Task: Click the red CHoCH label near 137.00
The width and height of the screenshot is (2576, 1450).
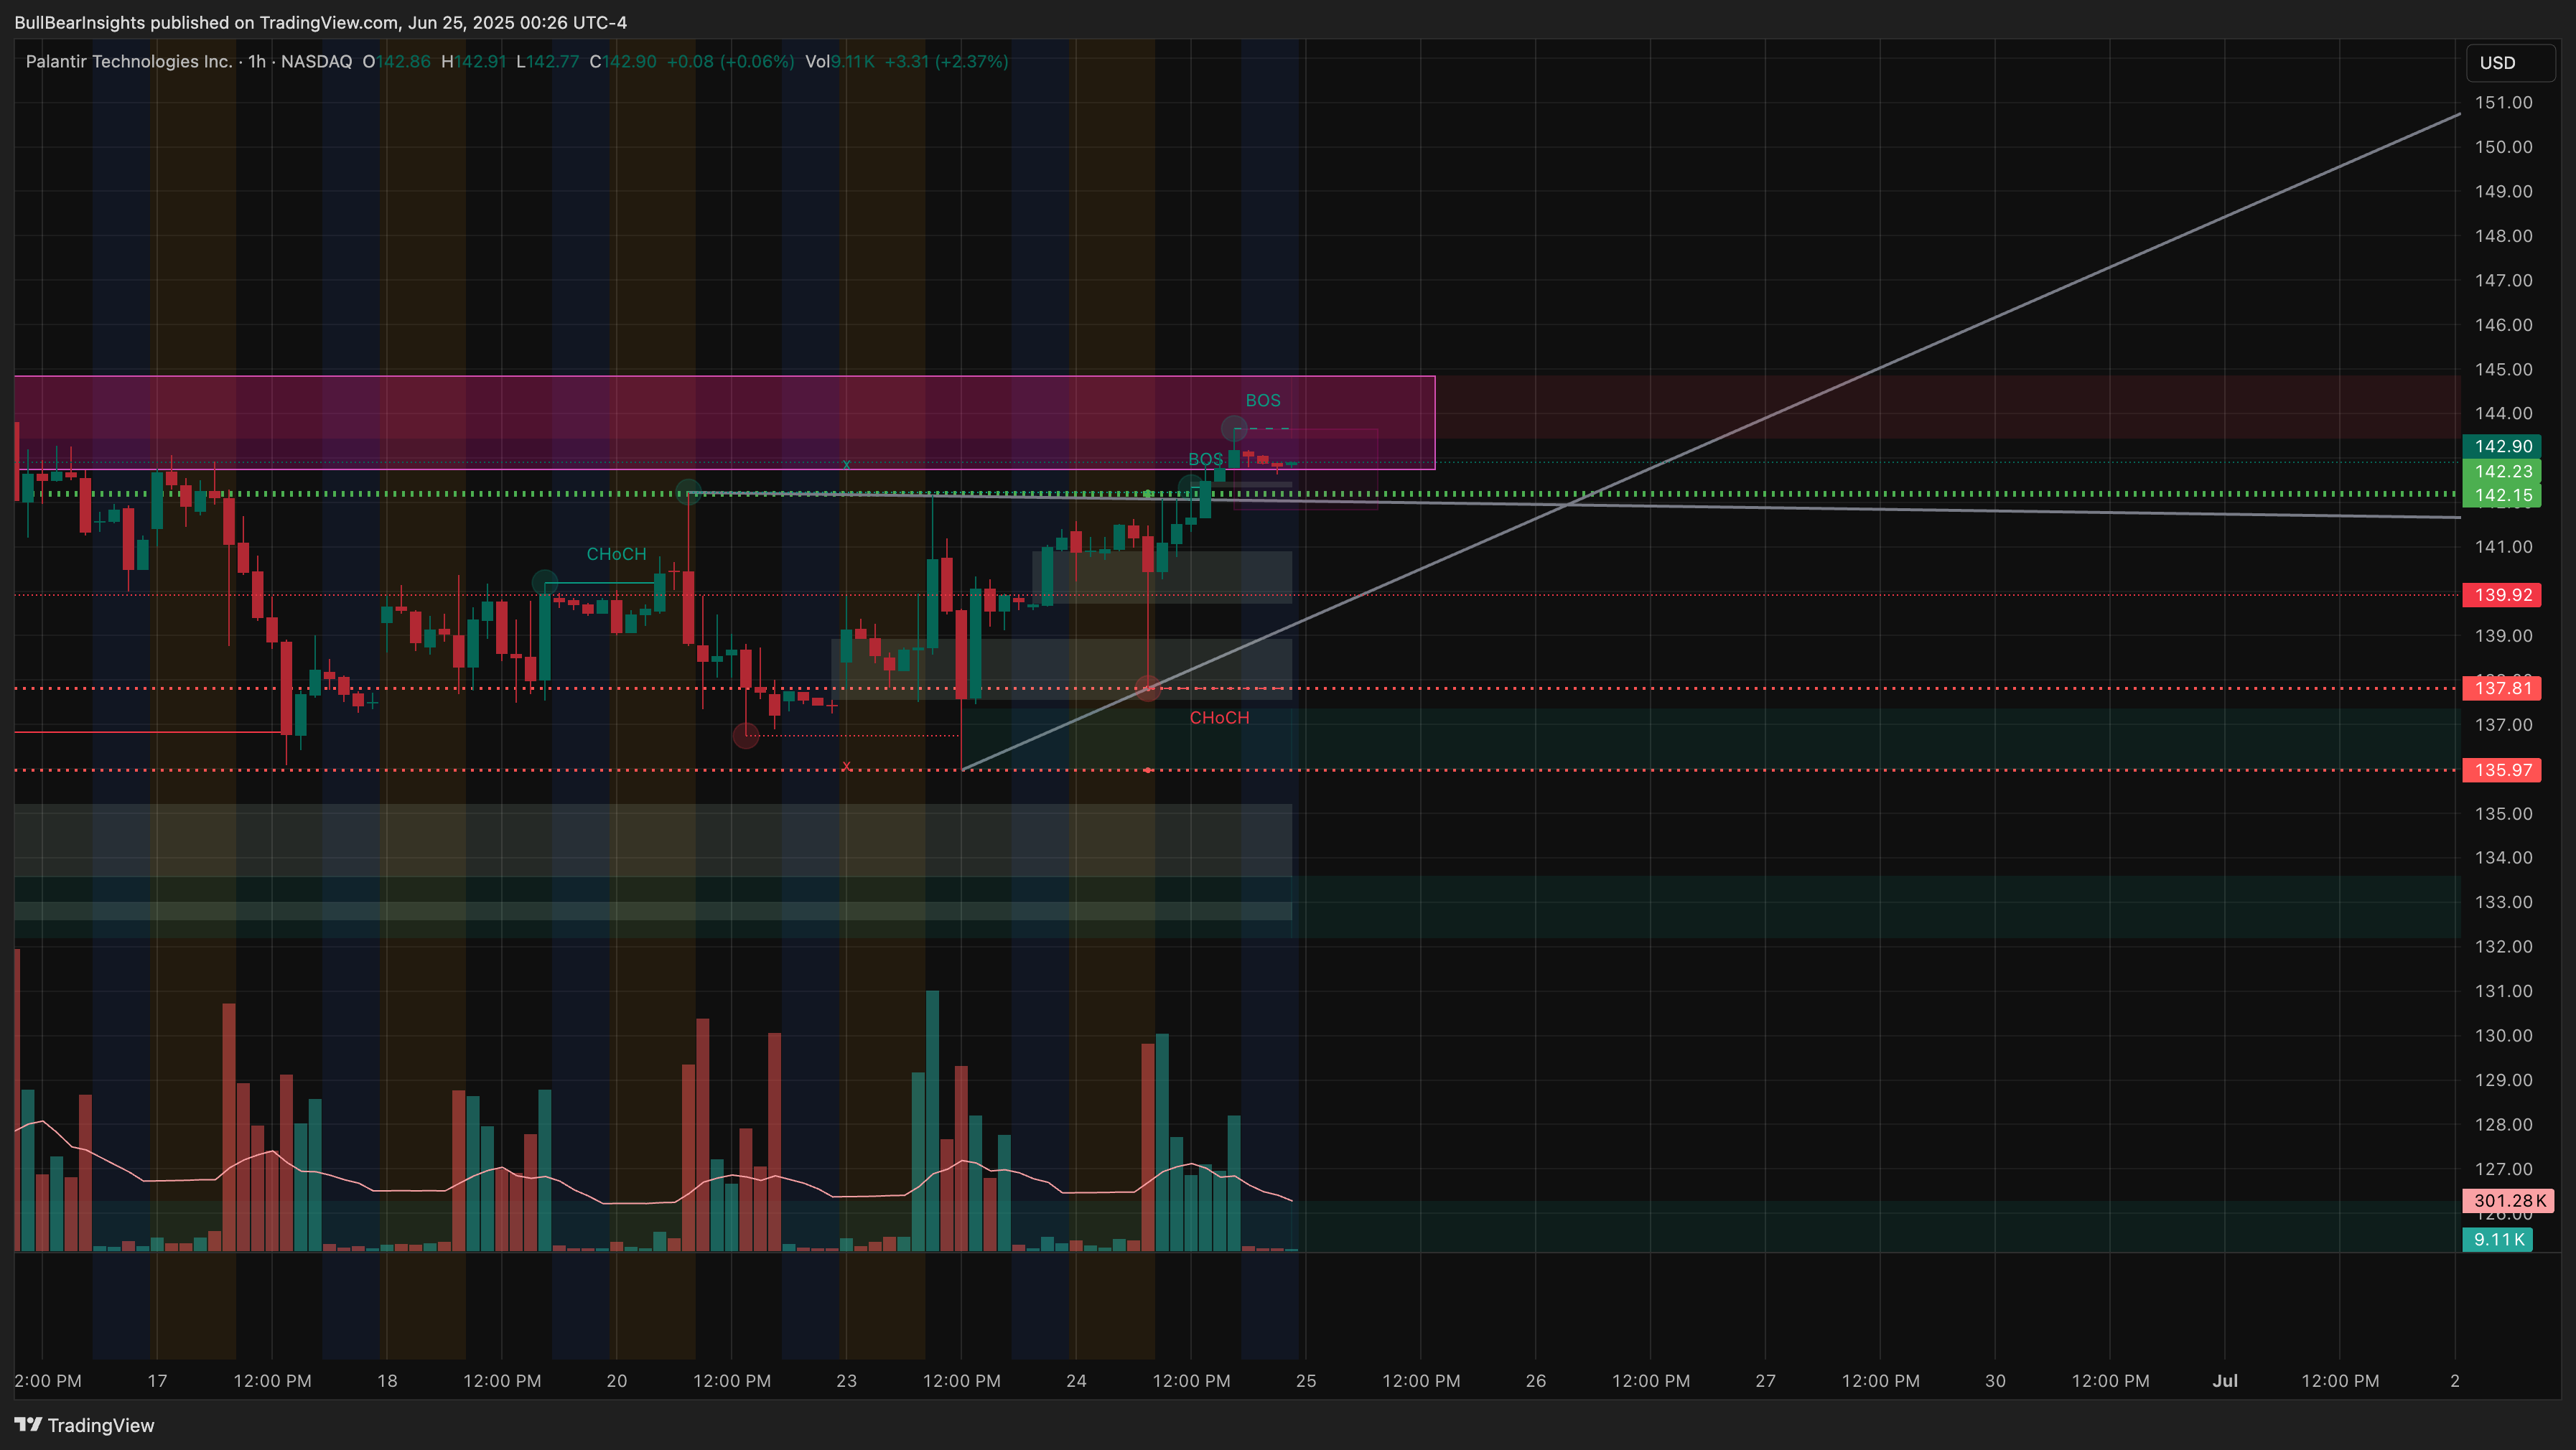Action: (1219, 718)
